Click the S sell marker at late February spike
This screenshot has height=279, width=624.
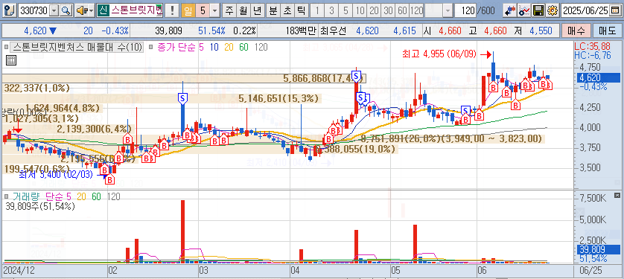(182, 97)
